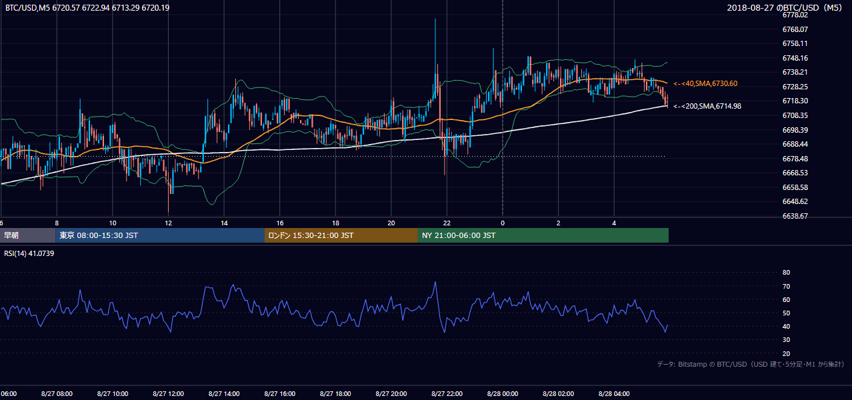Click the 早朝 session bar

click(27, 235)
